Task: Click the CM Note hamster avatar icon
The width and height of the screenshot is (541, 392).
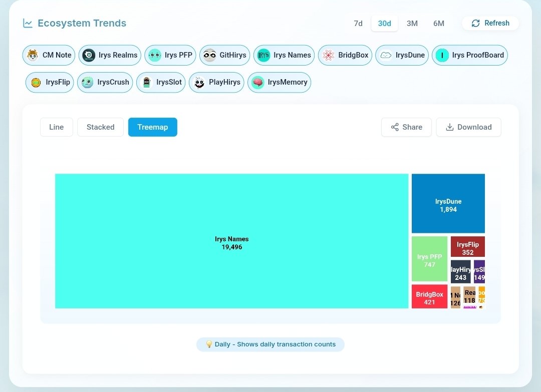Action: (33, 55)
